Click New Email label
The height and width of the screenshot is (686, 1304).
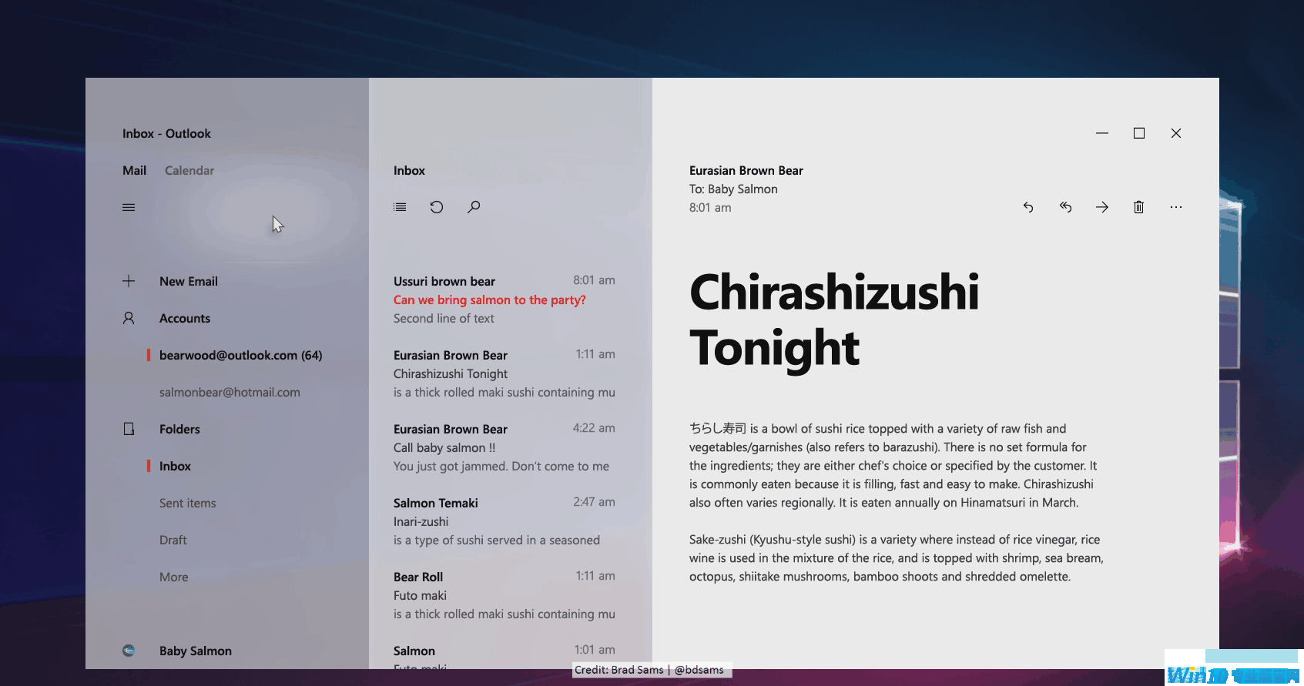(189, 281)
